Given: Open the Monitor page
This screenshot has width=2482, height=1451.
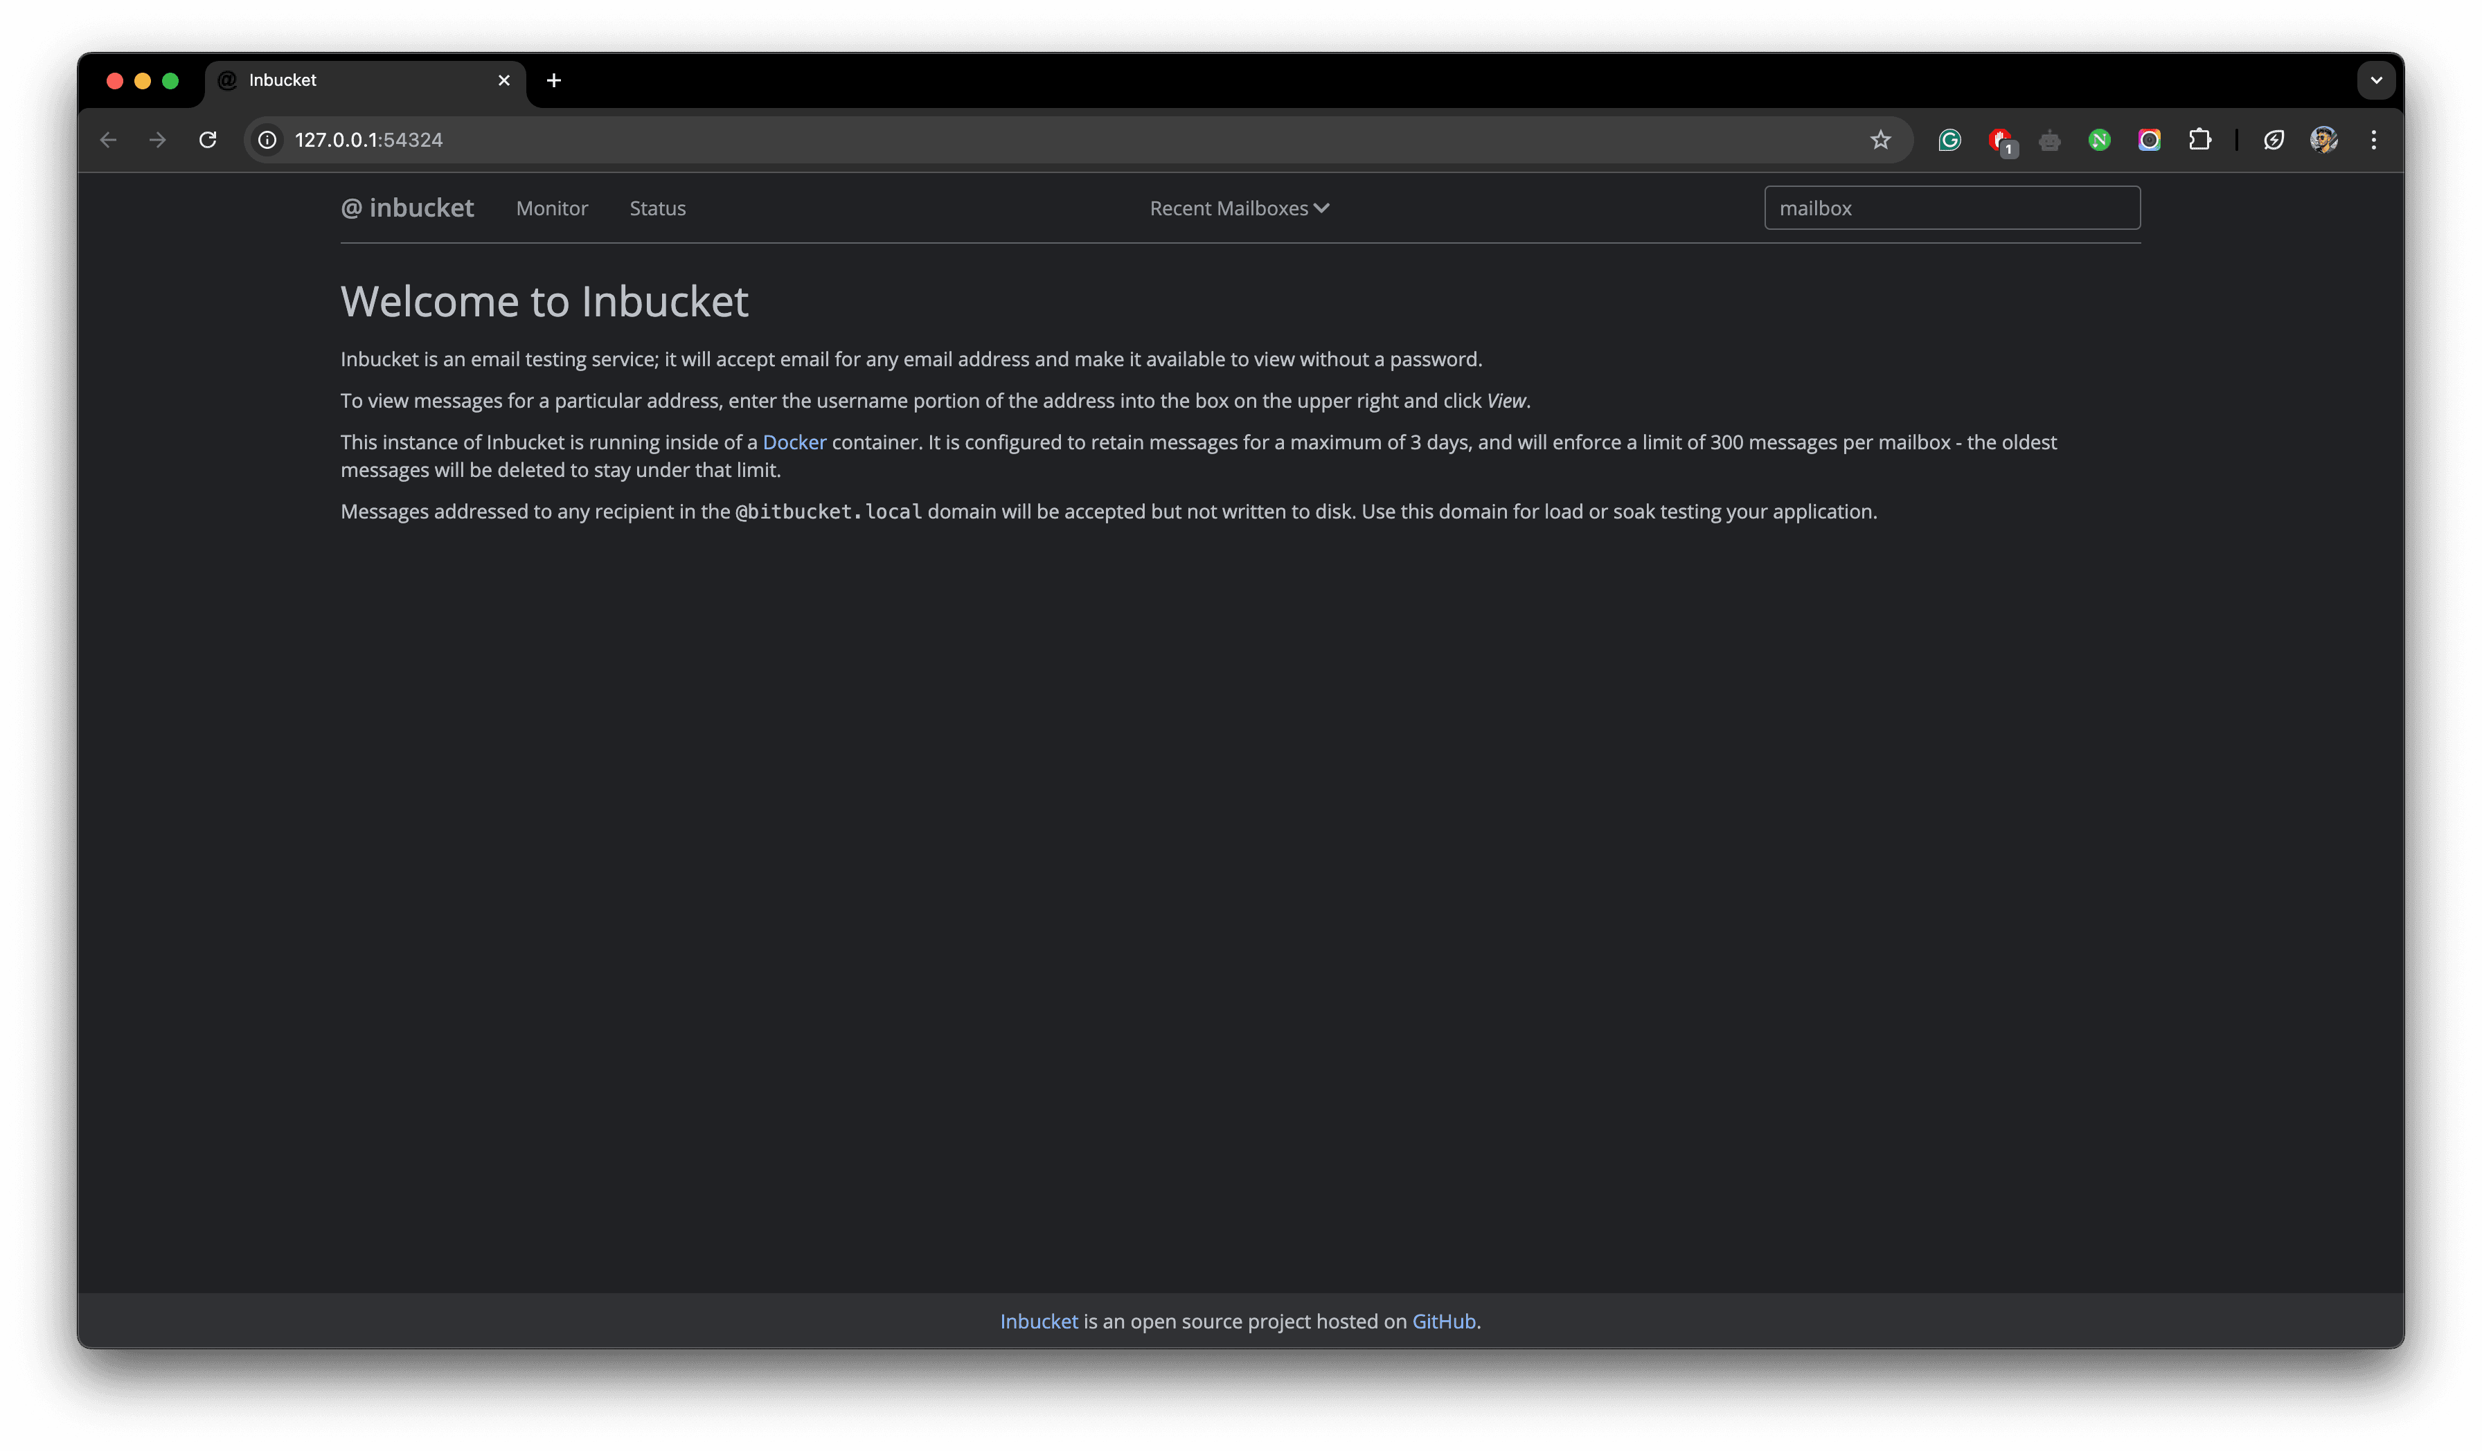Looking at the screenshot, I should pos(551,208).
